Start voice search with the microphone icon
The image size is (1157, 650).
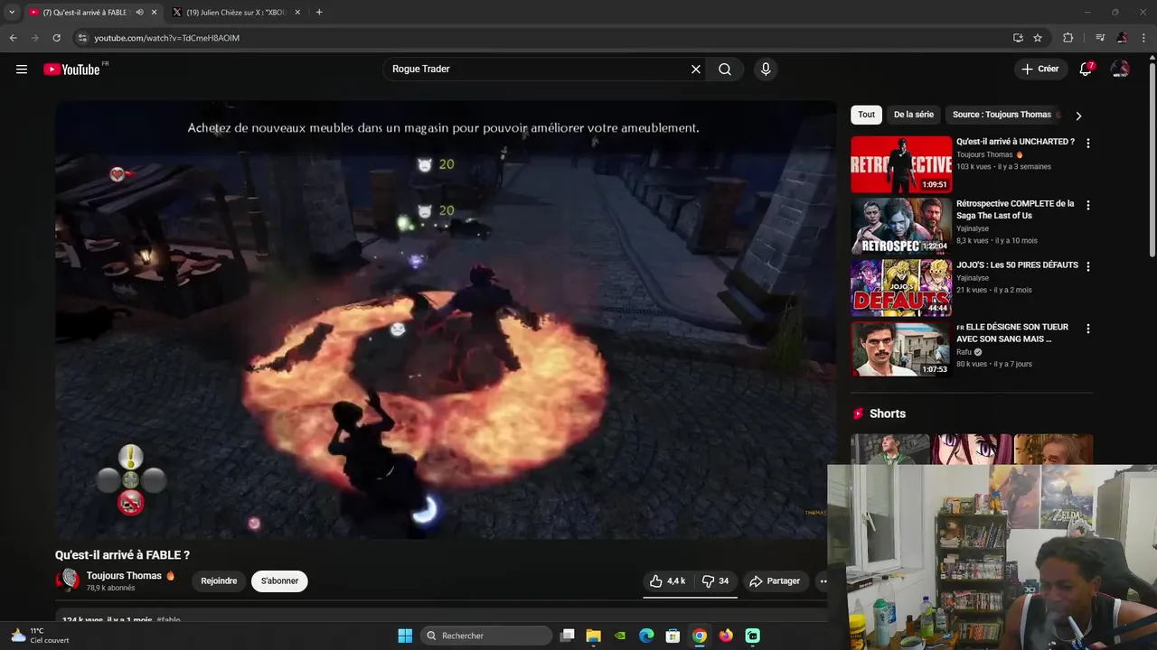click(766, 70)
